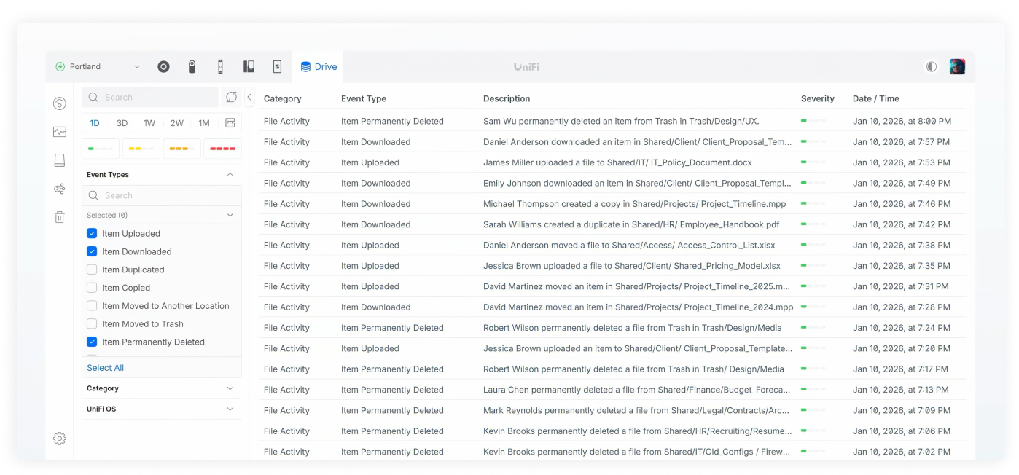Toggle the dark/light theme icon
Image resolution: width=1019 pixels, height=475 pixels.
pyautogui.click(x=931, y=67)
